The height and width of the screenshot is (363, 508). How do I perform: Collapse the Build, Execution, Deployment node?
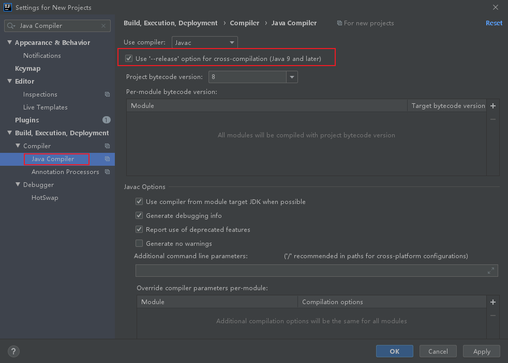(9, 133)
